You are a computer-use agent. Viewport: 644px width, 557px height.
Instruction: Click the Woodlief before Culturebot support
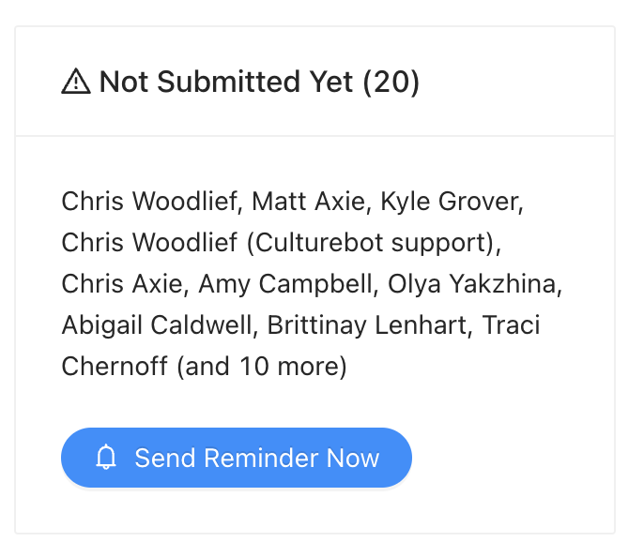coord(185,243)
